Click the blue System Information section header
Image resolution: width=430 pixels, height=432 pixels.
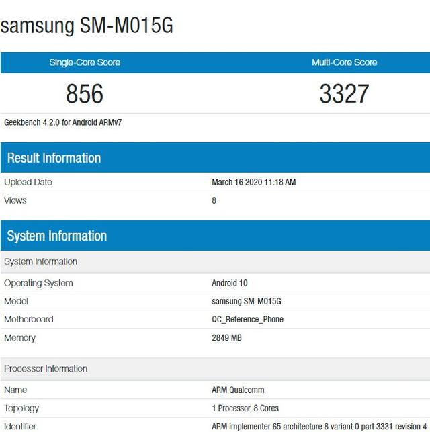[215, 236]
